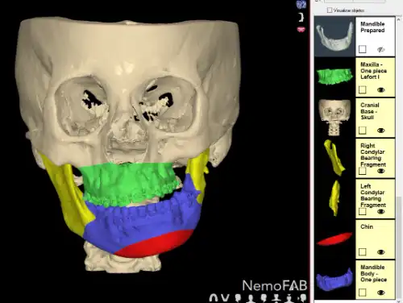Click the 'Mandible Body - One piece' label

[373, 273]
